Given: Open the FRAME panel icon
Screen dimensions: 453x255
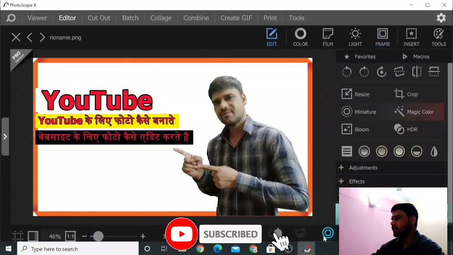Looking at the screenshot, I should [383, 38].
